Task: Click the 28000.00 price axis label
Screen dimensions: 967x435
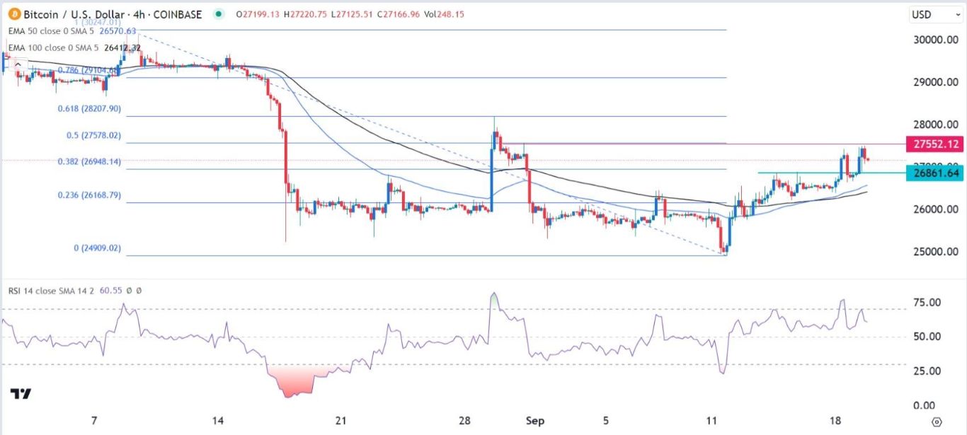Action: tap(936, 125)
